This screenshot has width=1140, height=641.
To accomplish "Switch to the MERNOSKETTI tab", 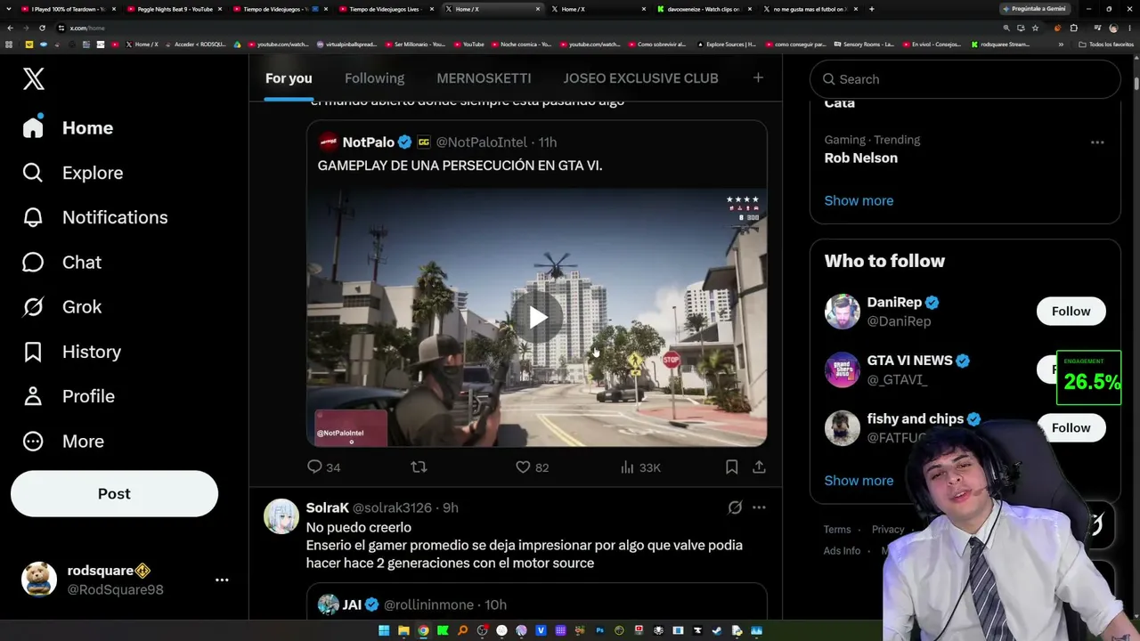I will click(484, 78).
